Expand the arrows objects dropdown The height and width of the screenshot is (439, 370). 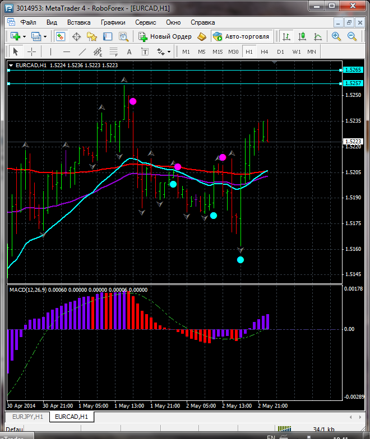click(169, 52)
